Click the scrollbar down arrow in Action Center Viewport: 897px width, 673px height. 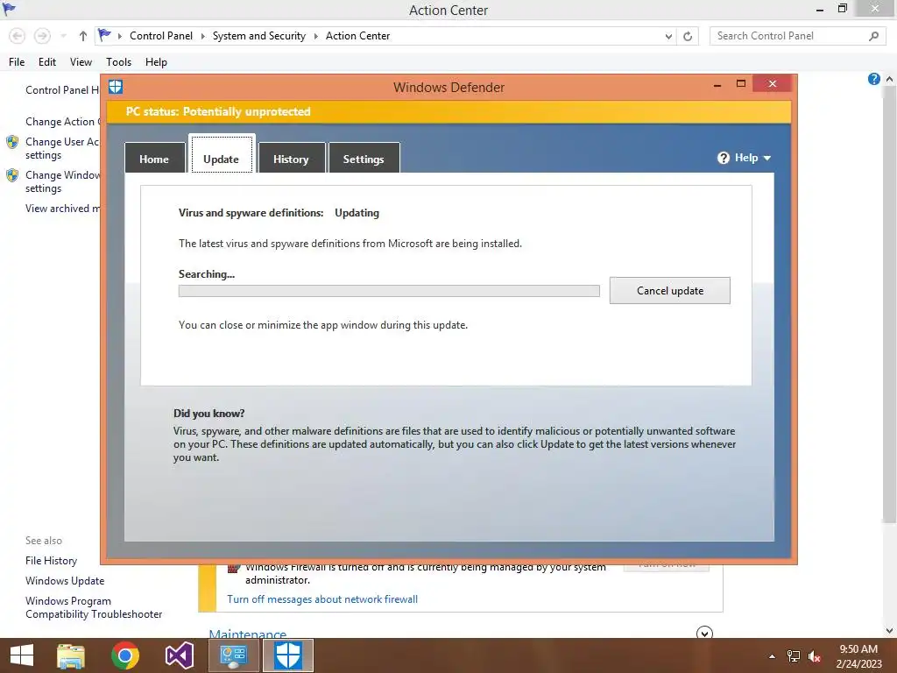[890, 631]
